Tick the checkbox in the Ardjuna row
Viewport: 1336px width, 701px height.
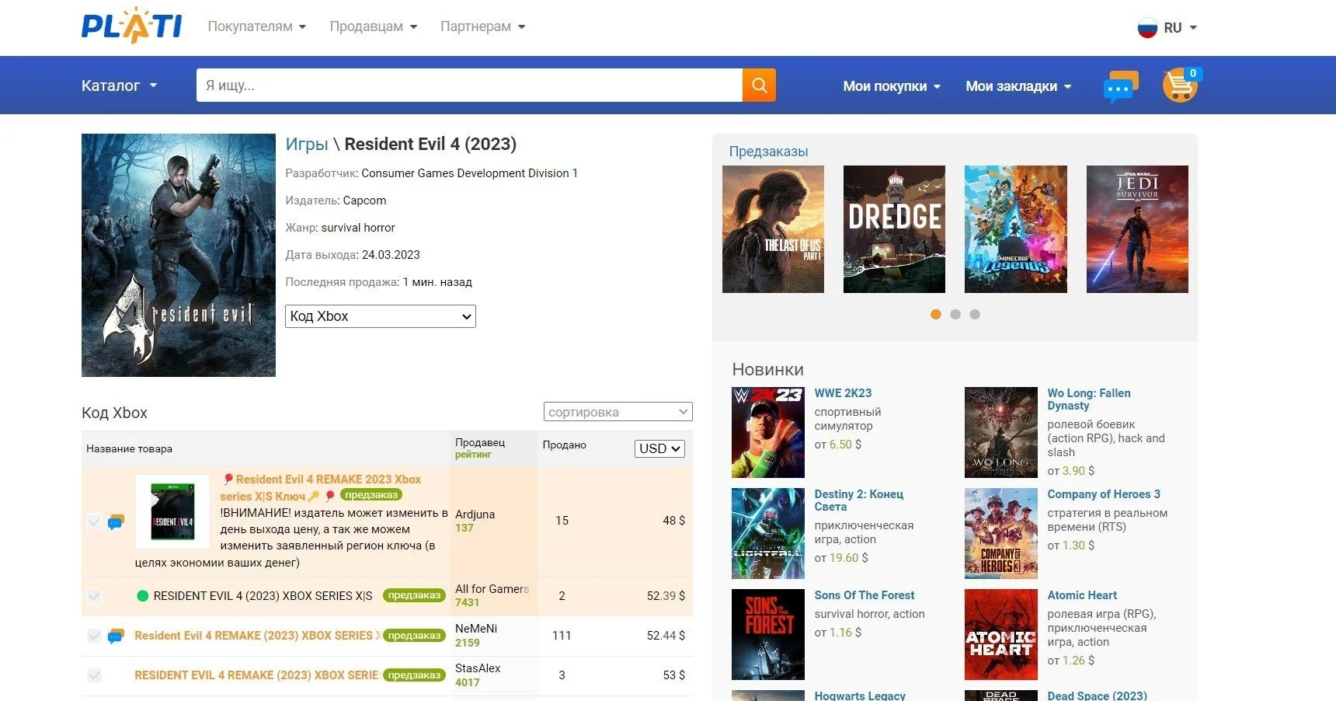tap(95, 521)
